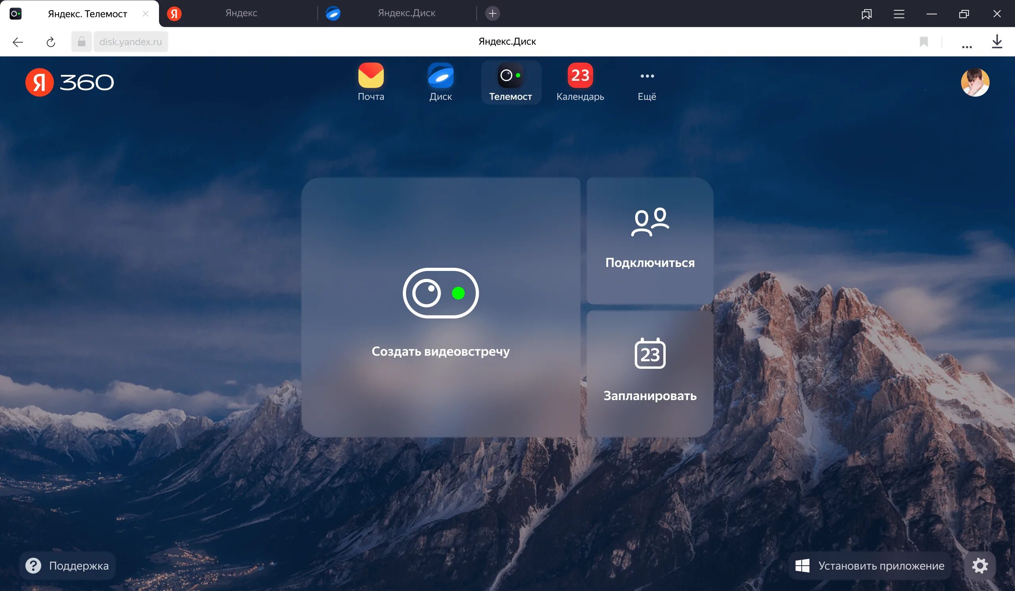
Task: Open Поддержка support link
Action: point(67,565)
